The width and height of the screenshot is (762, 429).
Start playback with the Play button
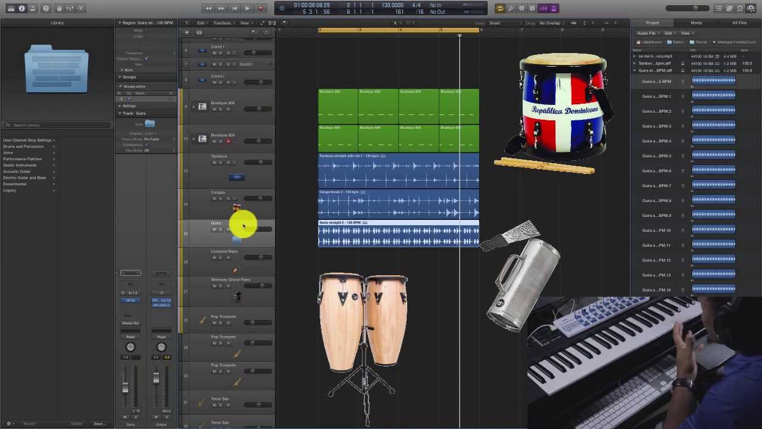click(x=248, y=8)
